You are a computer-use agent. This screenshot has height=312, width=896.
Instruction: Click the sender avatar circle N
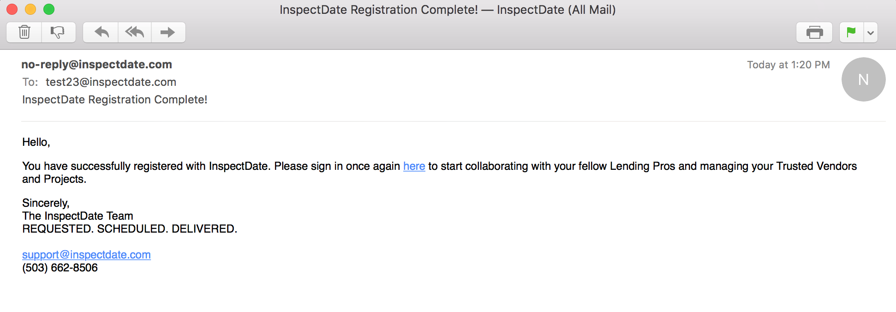point(863,79)
